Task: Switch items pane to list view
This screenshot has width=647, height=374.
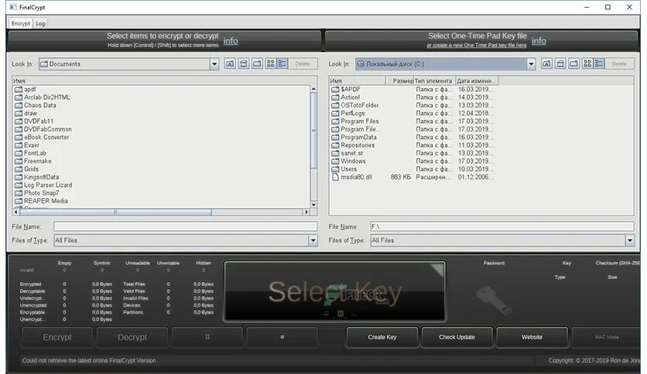Action: (x=271, y=63)
